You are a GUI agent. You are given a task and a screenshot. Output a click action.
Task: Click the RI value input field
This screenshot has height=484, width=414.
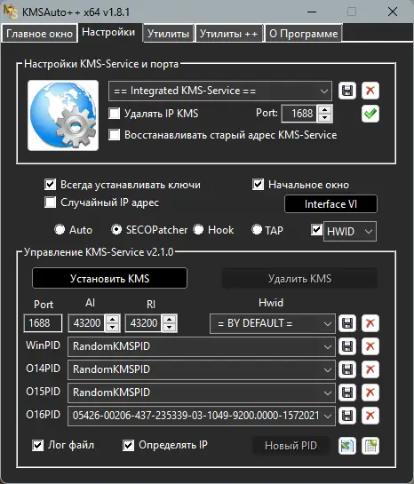point(144,323)
